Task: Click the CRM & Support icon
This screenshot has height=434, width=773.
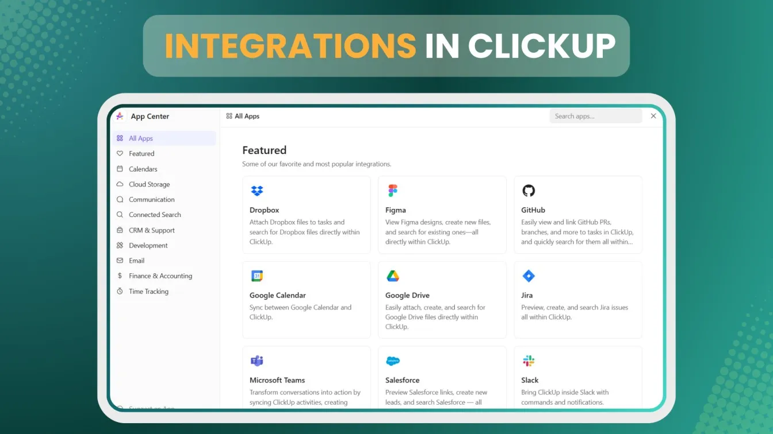Action: (x=120, y=230)
